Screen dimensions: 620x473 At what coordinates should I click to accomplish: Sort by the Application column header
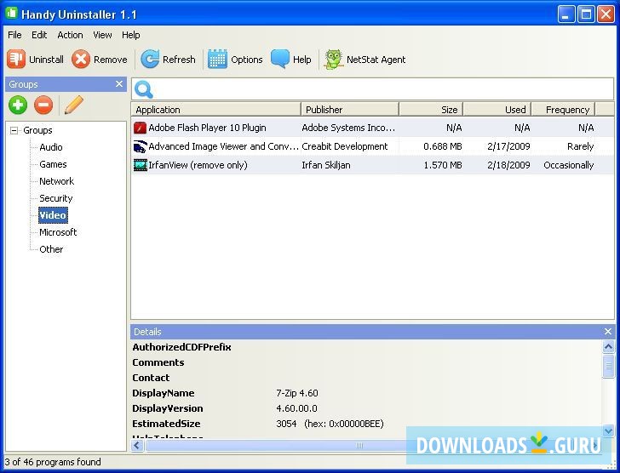pos(216,110)
